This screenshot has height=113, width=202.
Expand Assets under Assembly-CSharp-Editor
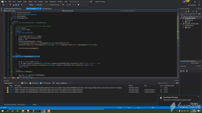[x=183, y=28]
